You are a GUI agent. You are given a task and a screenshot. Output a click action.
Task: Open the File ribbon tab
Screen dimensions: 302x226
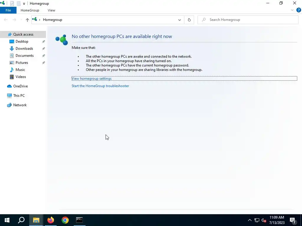(x=8, y=10)
